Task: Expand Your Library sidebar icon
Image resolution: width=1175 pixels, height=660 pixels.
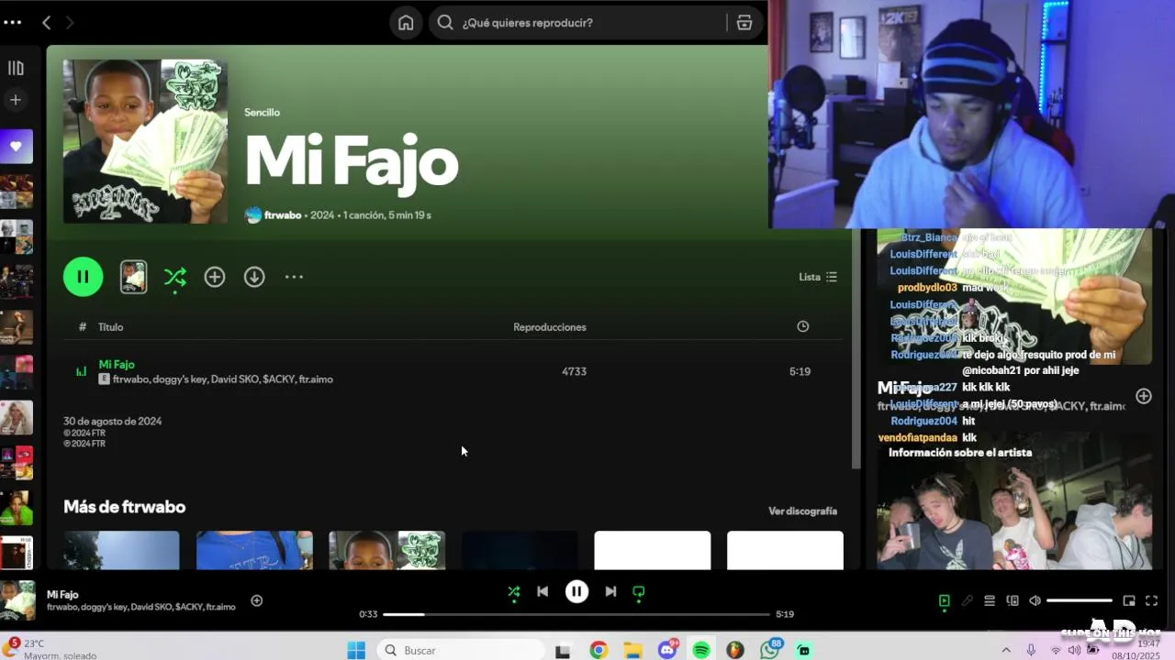Action: 16,68
